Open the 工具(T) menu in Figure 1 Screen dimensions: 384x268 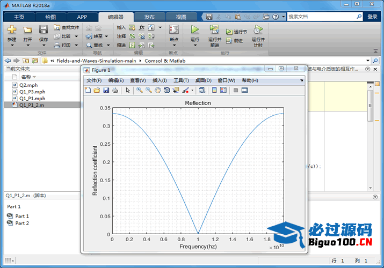(x=181, y=80)
